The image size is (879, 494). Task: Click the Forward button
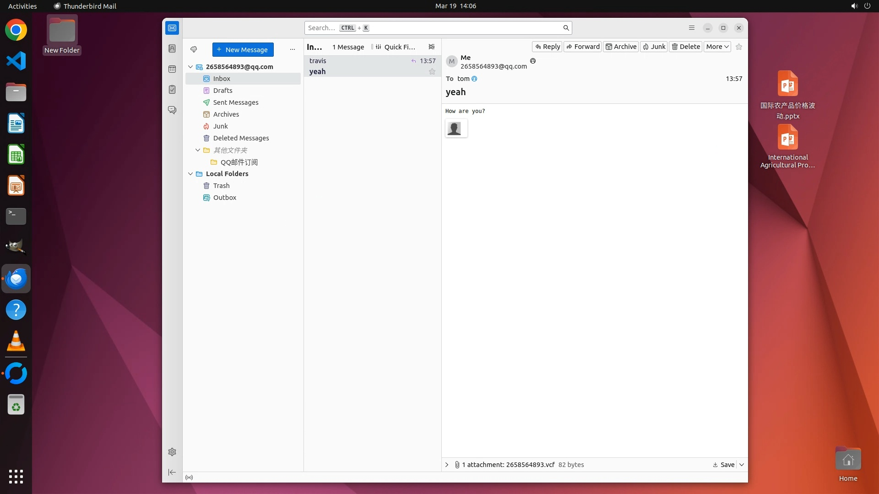point(582,47)
